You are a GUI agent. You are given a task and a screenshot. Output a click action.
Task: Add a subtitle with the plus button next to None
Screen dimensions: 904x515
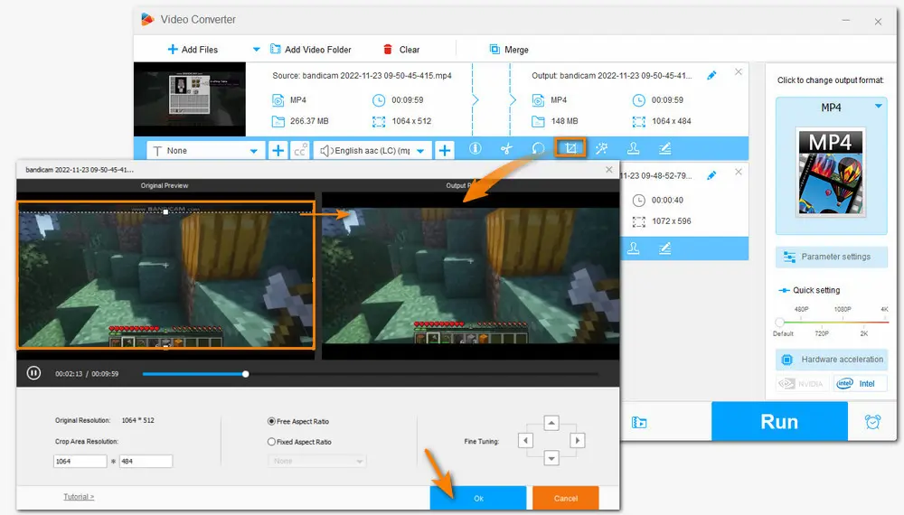click(278, 150)
